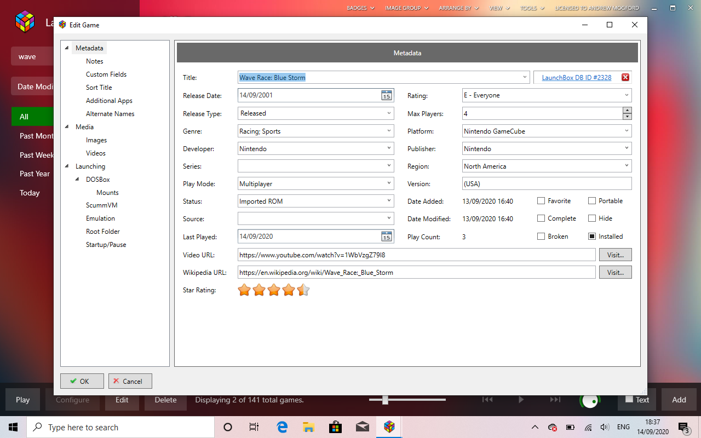
Task: Open volume control in system tray
Action: point(605,427)
